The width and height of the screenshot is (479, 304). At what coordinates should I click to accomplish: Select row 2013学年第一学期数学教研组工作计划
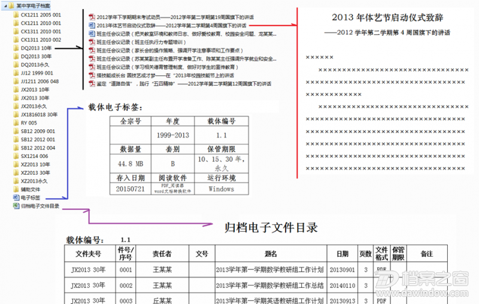pyautogui.click(x=269, y=269)
